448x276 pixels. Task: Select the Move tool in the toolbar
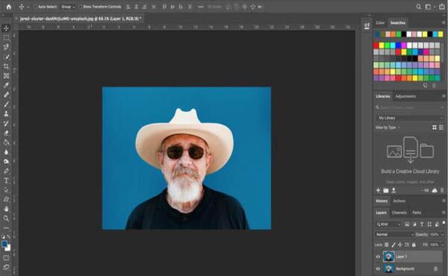[6, 28]
